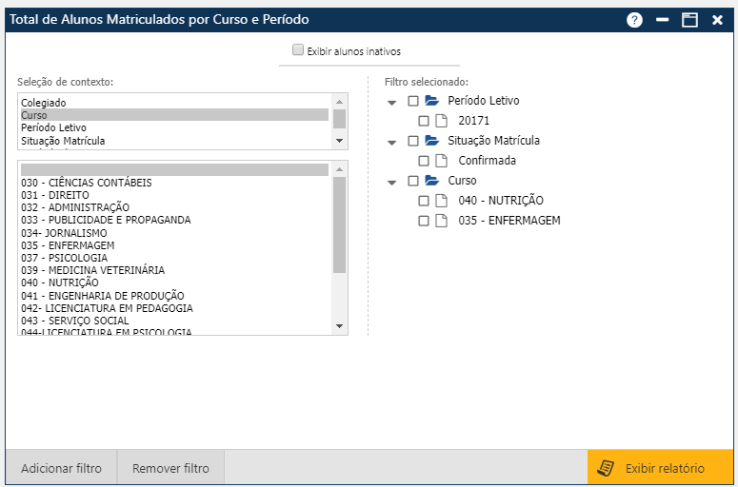The image size is (738, 487).
Task: Click the course list scrollbar thumb
Action: (339, 224)
